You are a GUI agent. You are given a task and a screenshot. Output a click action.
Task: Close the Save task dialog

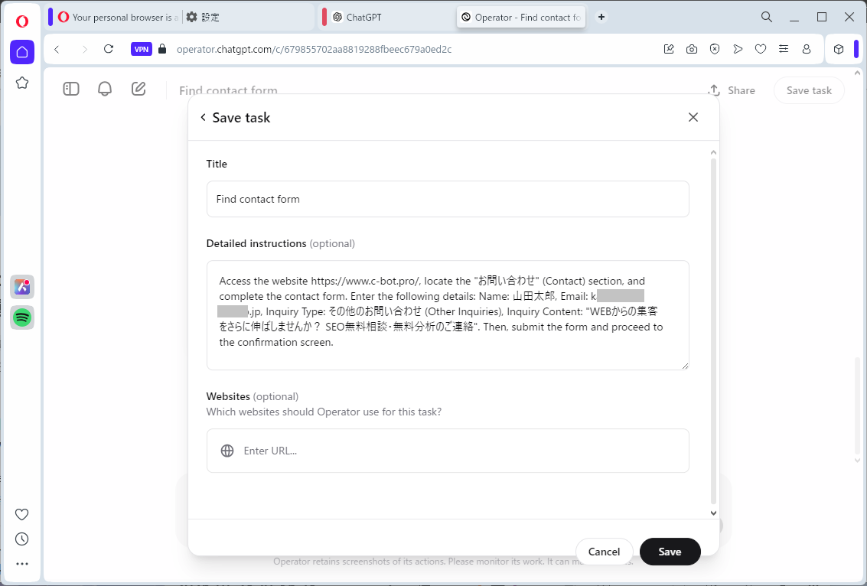[693, 117]
